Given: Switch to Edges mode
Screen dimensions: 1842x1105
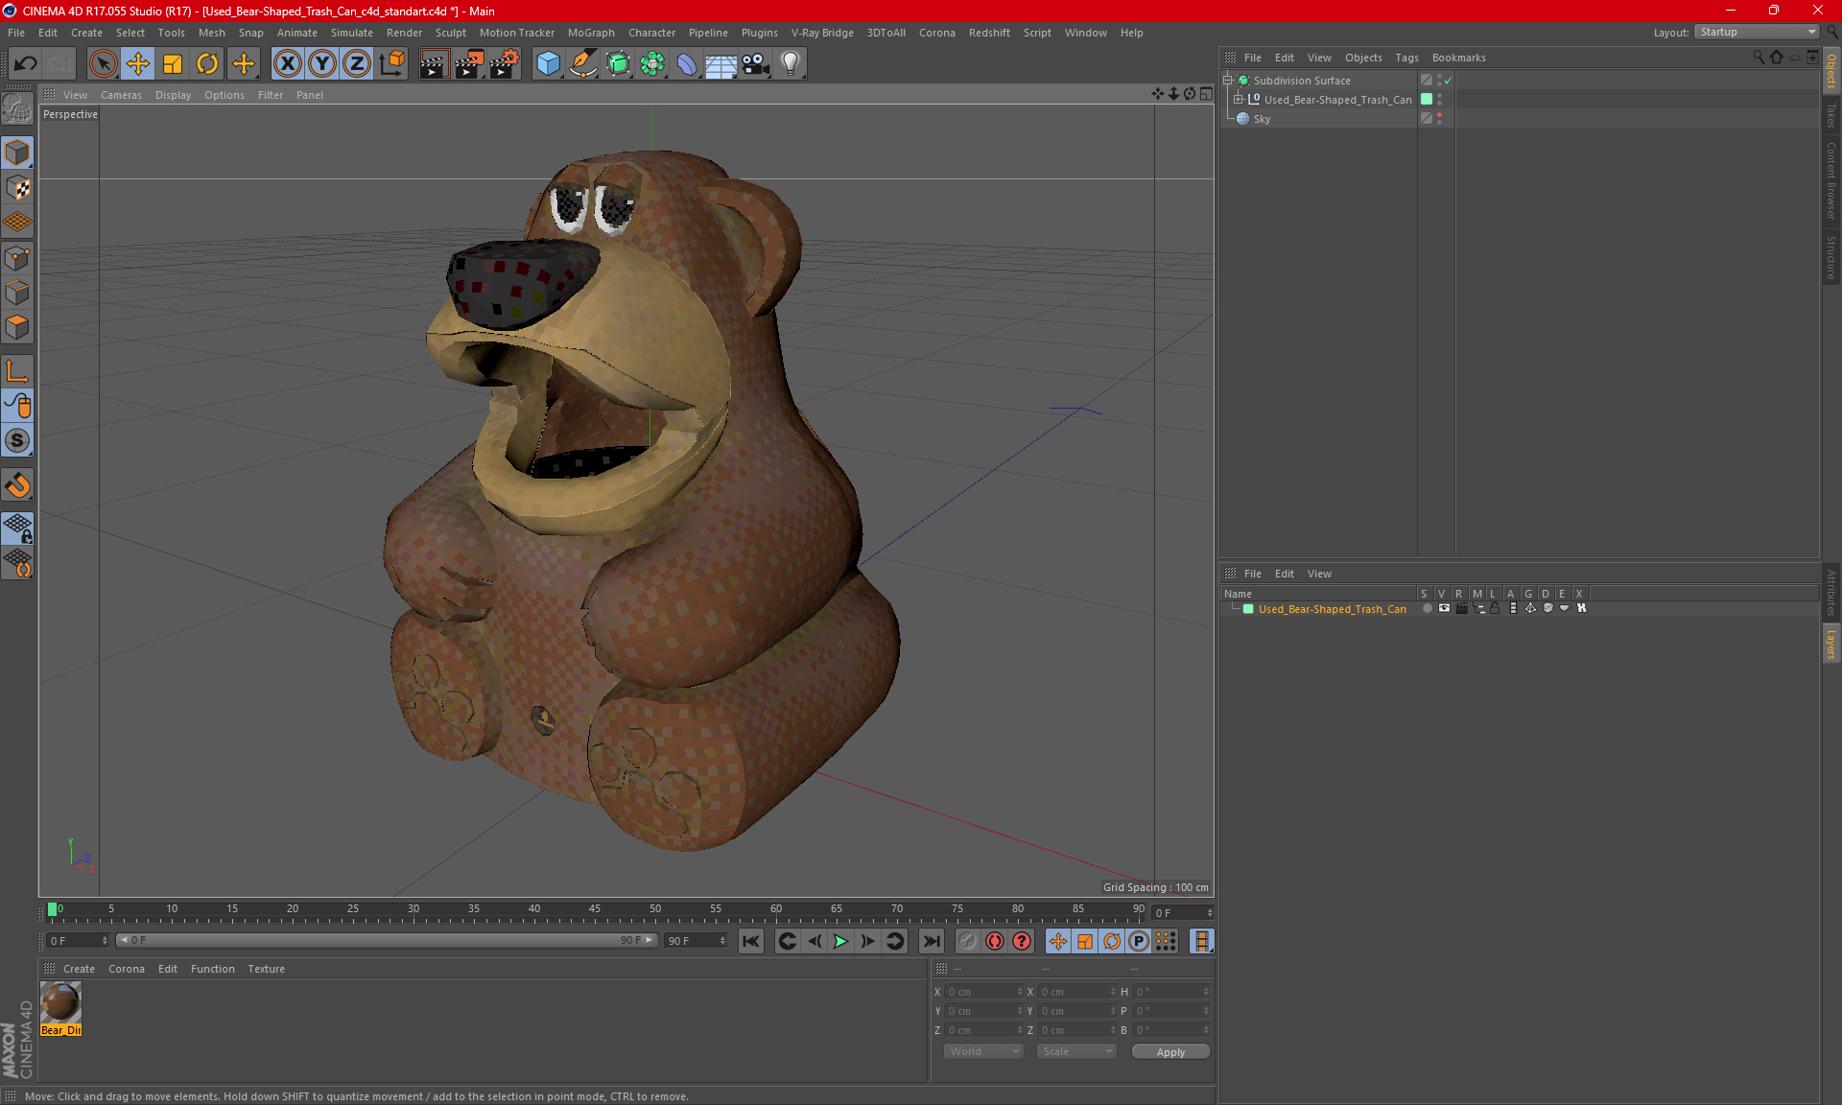Looking at the screenshot, I should click(17, 293).
